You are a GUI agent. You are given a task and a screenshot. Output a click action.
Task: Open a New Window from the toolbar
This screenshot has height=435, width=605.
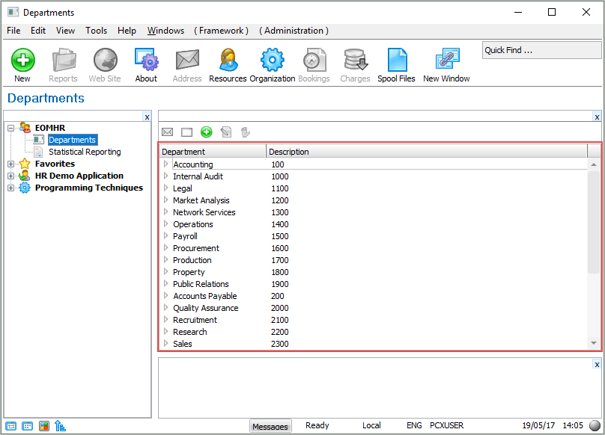click(x=447, y=60)
